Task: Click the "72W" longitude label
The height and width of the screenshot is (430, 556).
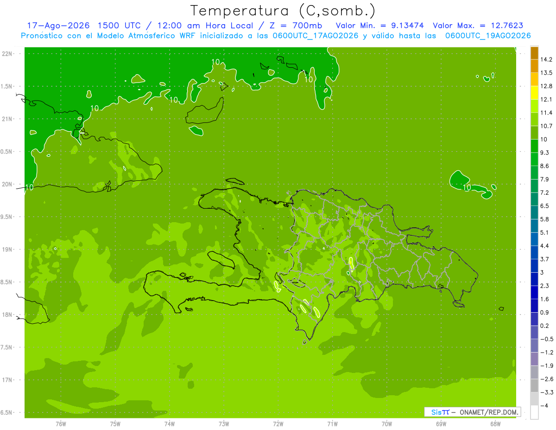Action: (278, 424)
